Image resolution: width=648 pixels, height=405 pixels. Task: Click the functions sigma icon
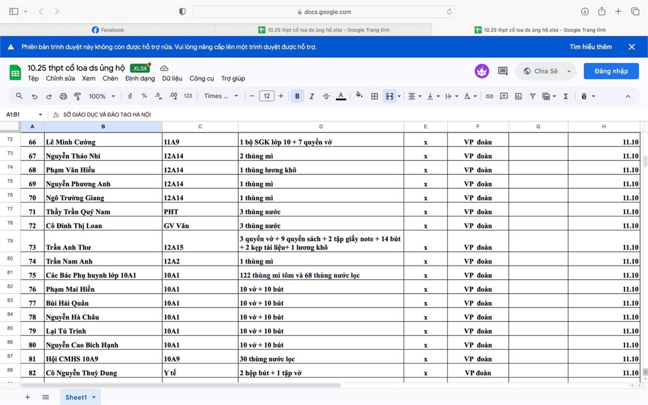point(565,96)
